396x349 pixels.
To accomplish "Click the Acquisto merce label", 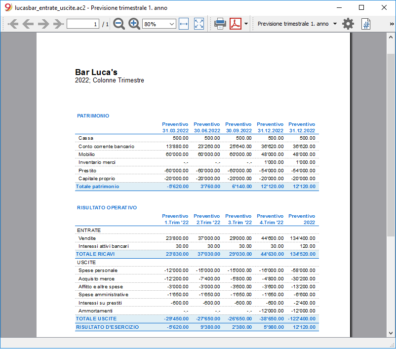I will tap(96, 279).
